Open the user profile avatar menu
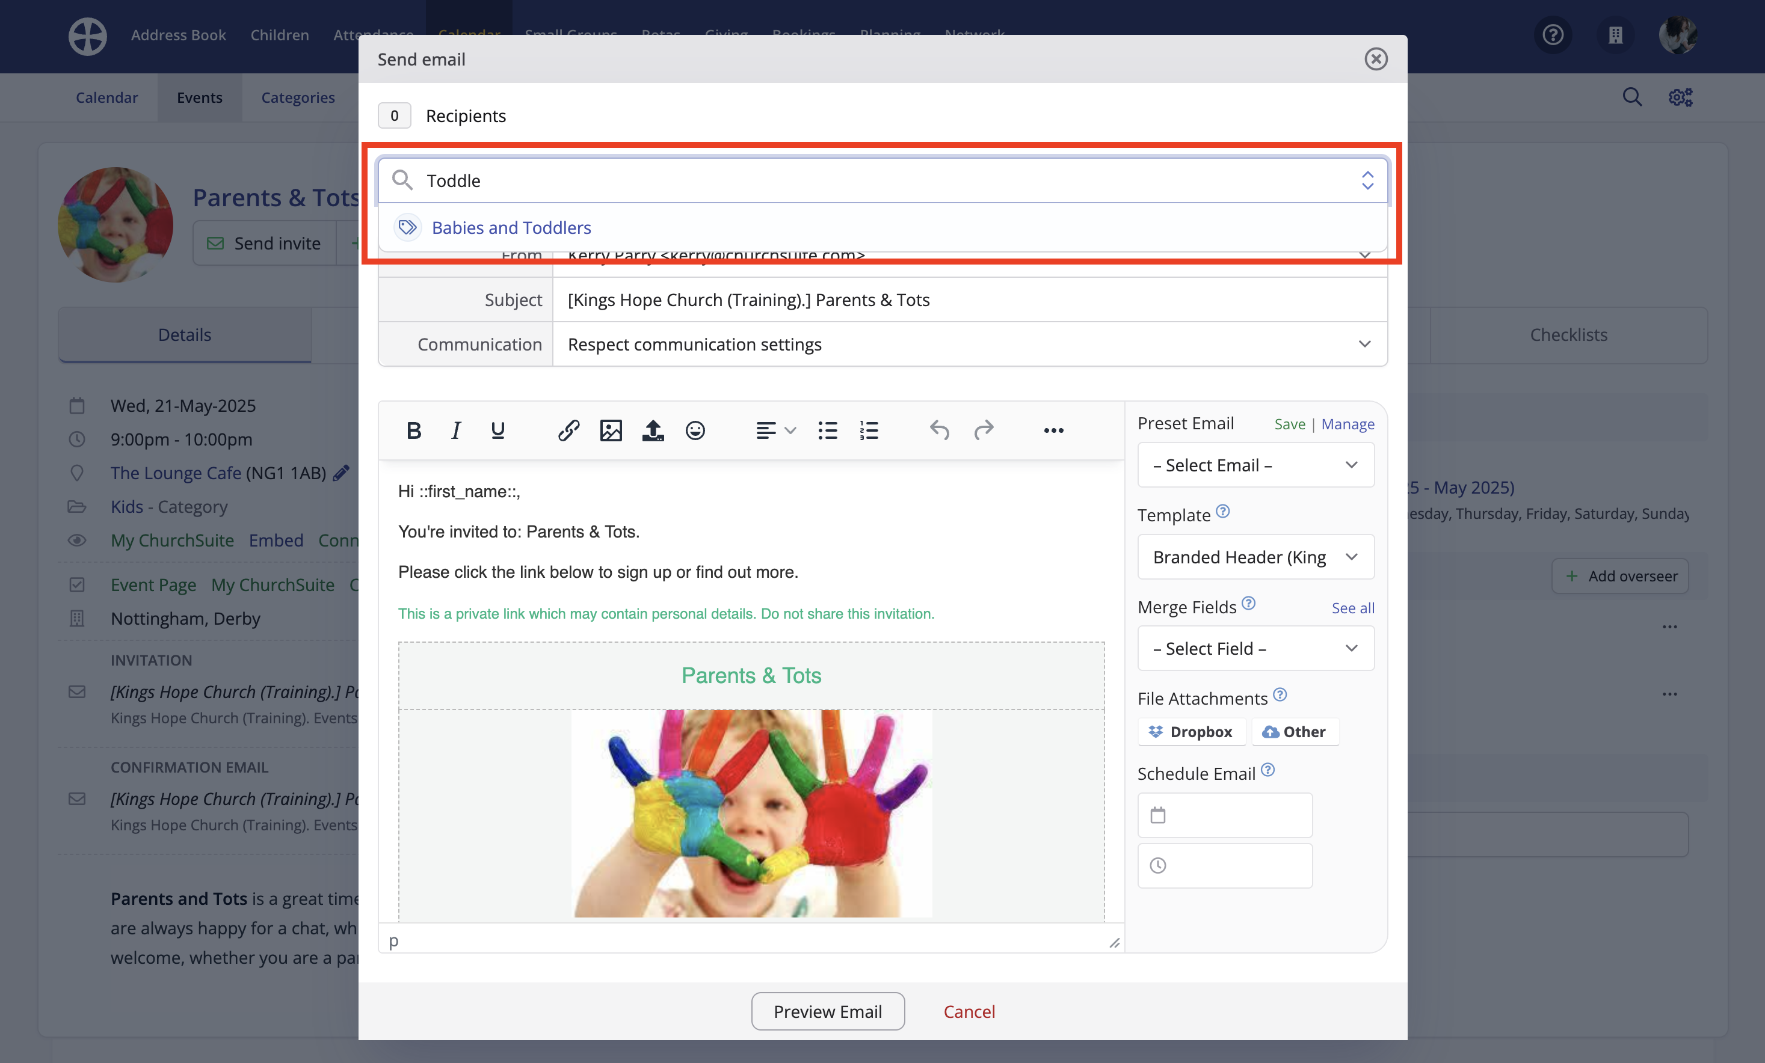 coord(1677,35)
